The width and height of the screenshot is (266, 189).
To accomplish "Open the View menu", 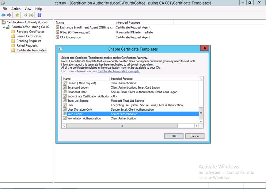I will [x=28, y=9].
